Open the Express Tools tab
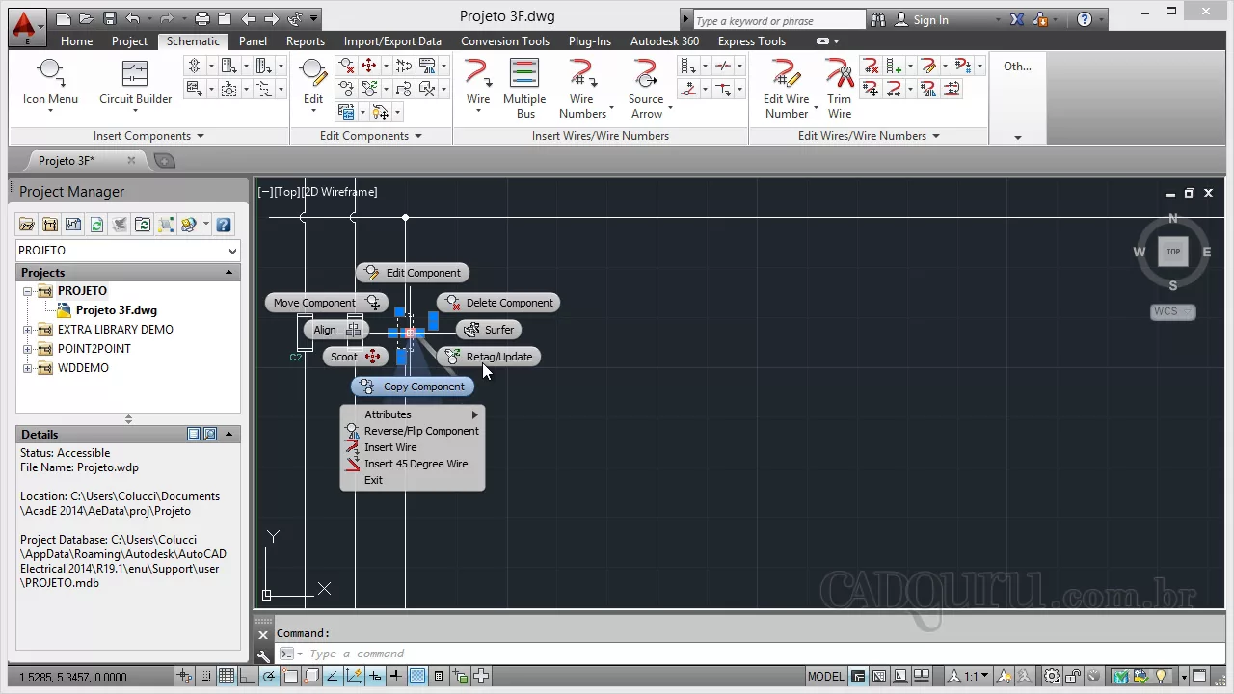 (752, 41)
